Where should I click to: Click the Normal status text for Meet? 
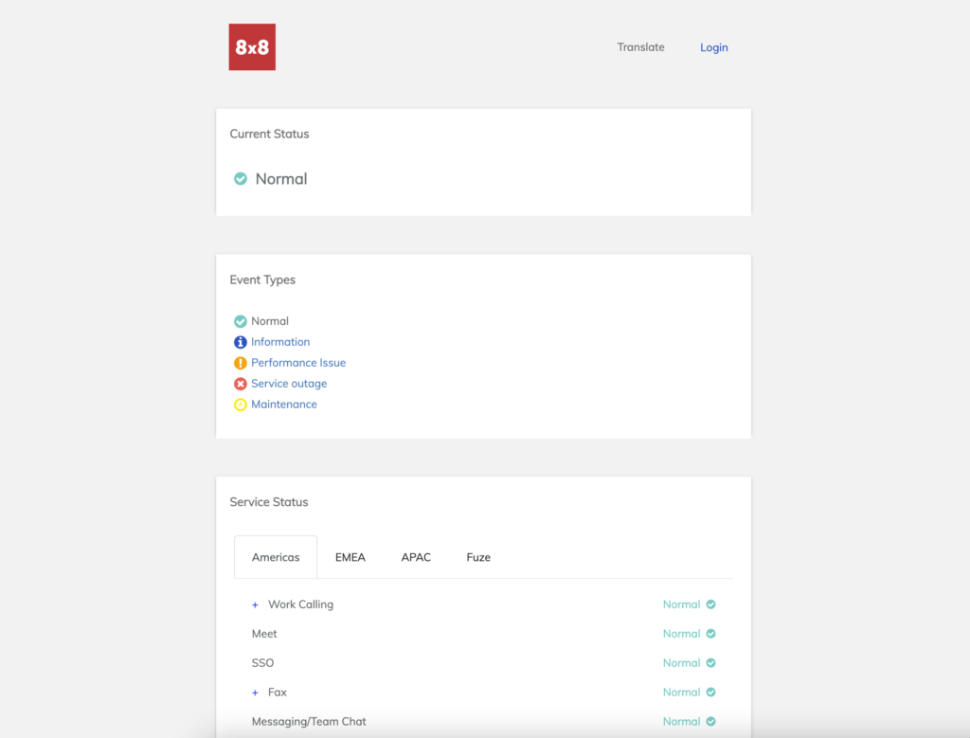(681, 634)
